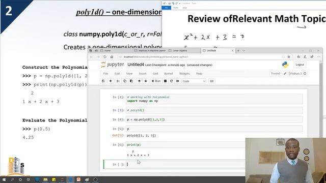Click the browser share icon
This screenshot has width=326, height=183.
click(x=312, y=57)
